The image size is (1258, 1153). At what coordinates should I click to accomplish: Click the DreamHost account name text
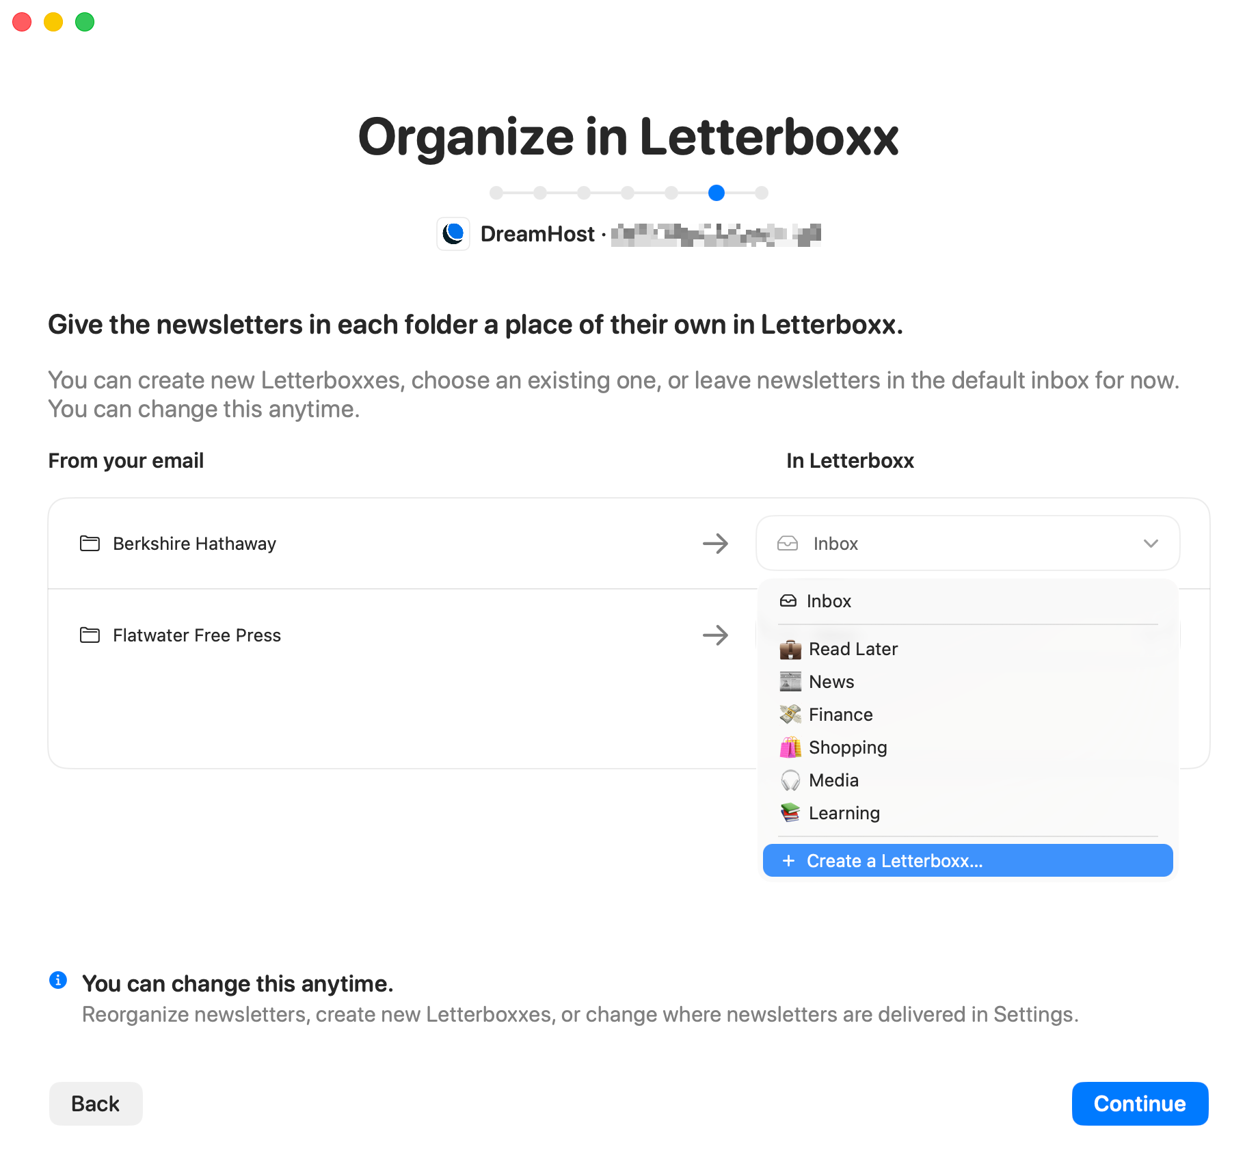click(537, 234)
